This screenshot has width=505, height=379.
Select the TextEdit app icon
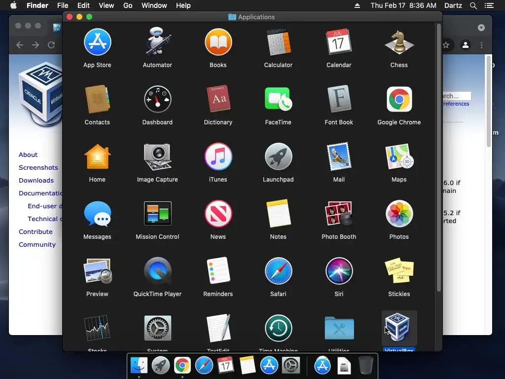tap(218, 328)
